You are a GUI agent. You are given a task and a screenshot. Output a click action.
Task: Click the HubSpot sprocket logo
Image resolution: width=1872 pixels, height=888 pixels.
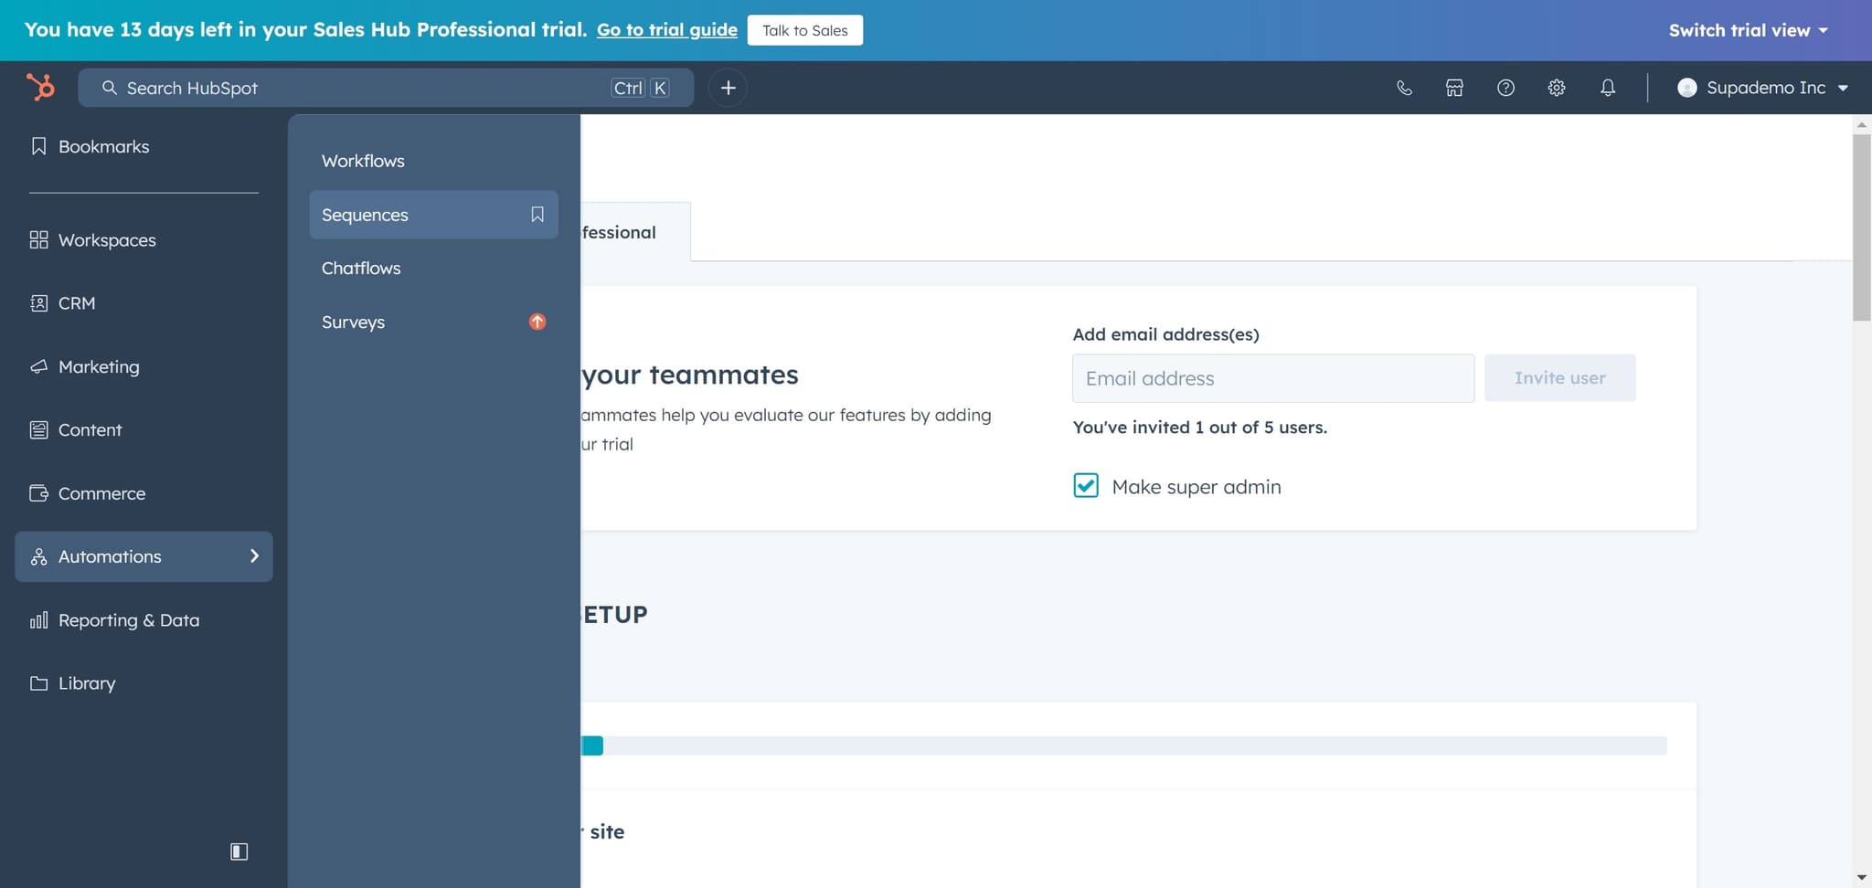tap(40, 88)
